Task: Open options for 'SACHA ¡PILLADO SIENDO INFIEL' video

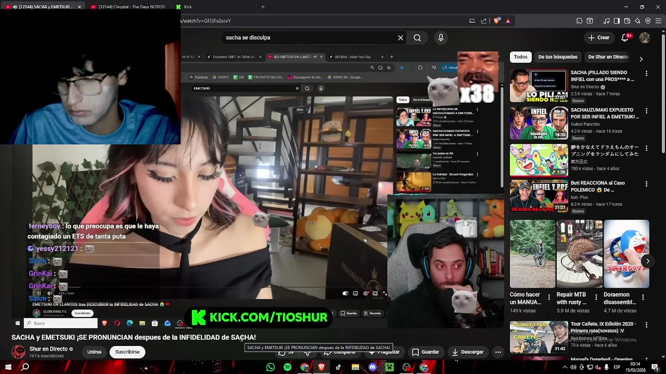Action: [x=647, y=74]
